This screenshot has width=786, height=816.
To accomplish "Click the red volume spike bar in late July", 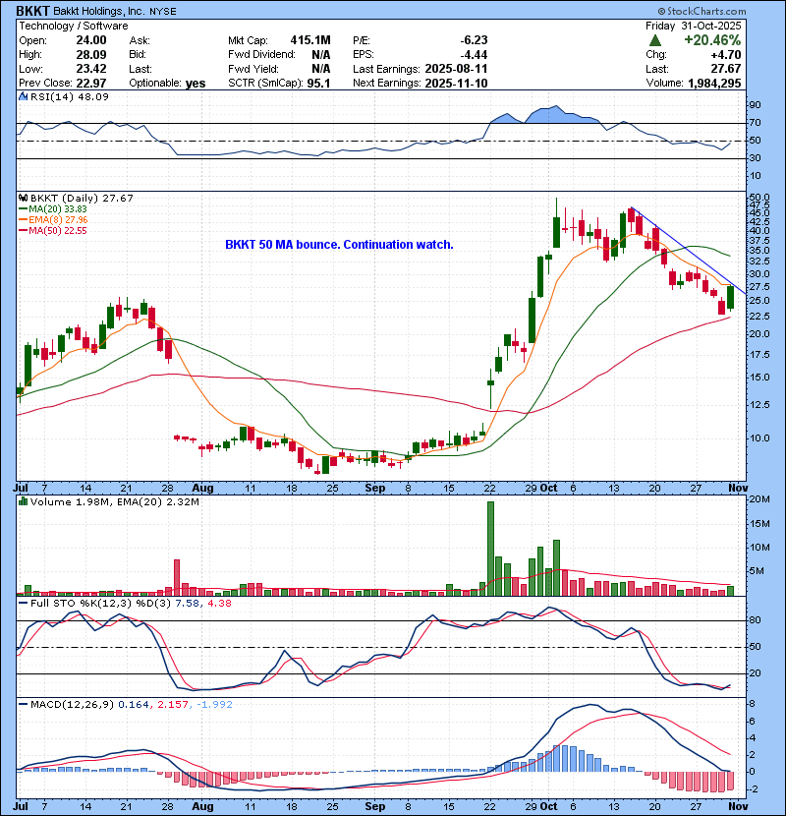I will tap(177, 578).
